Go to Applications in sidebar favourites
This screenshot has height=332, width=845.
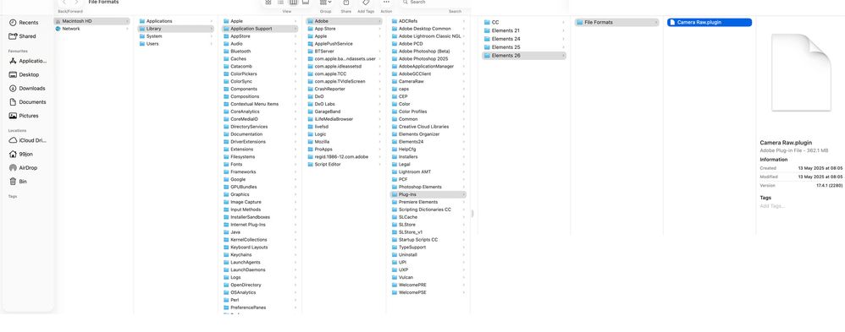28,62
